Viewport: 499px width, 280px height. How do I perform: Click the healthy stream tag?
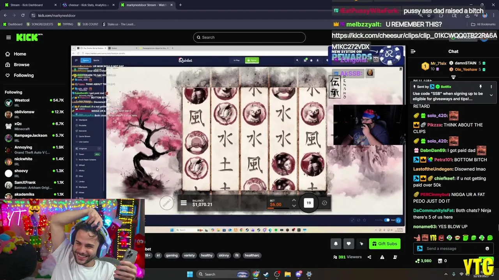click(207, 255)
